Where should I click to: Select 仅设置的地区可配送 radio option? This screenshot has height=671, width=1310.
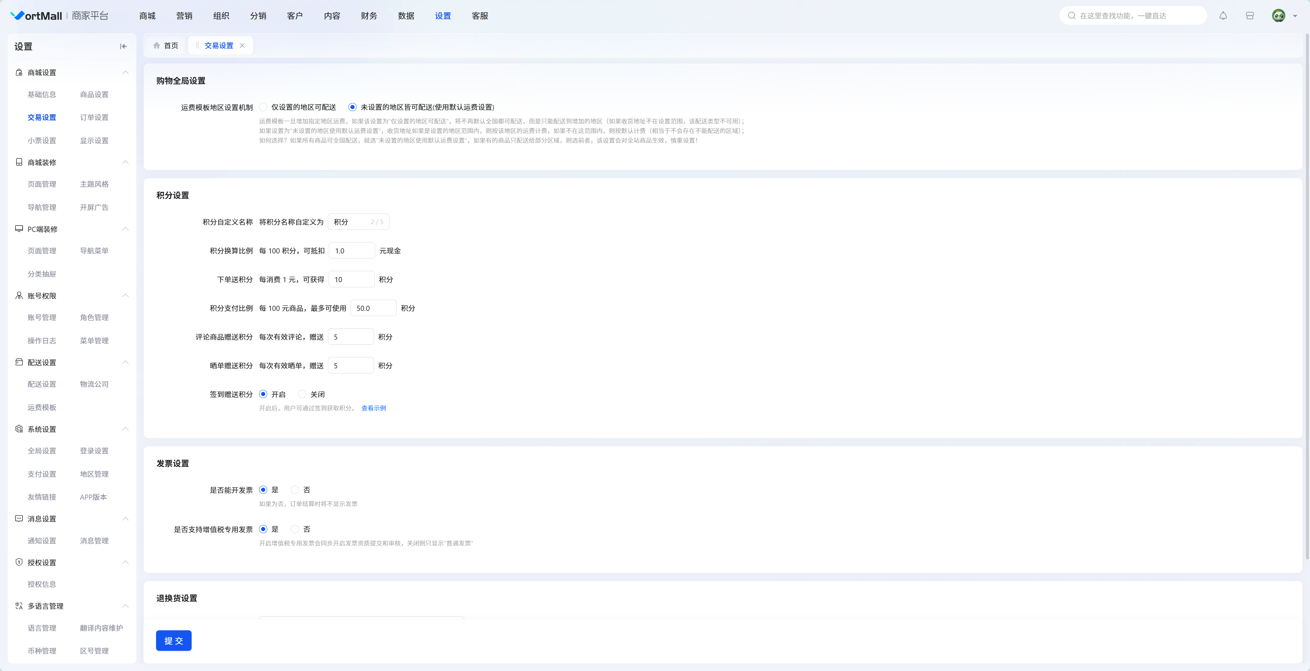click(x=263, y=107)
